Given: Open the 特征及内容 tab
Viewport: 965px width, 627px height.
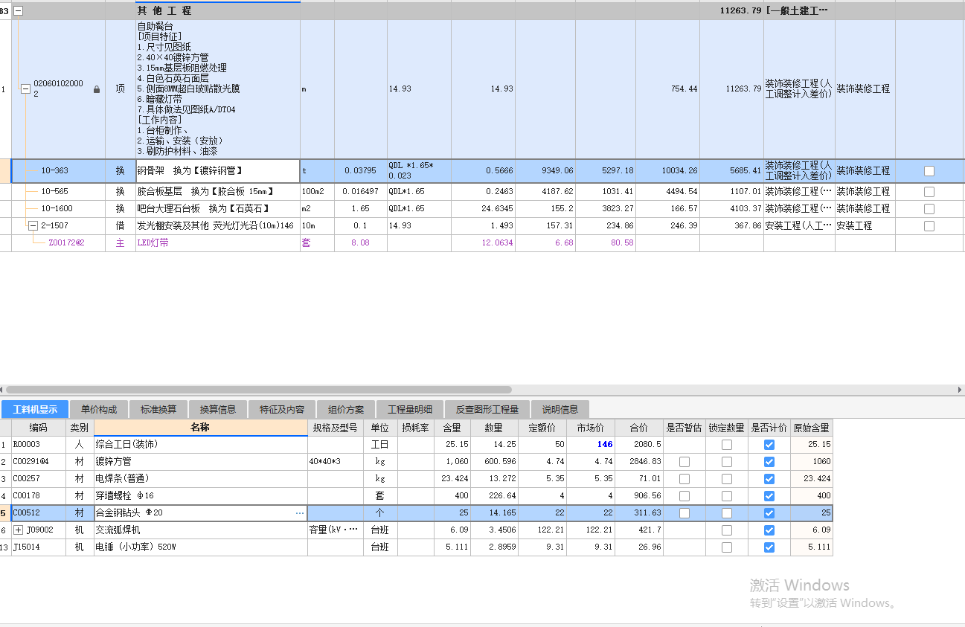Looking at the screenshot, I should tap(282, 410).
